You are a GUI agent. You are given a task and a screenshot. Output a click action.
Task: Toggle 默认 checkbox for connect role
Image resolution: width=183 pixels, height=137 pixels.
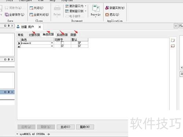coord(79,43)
